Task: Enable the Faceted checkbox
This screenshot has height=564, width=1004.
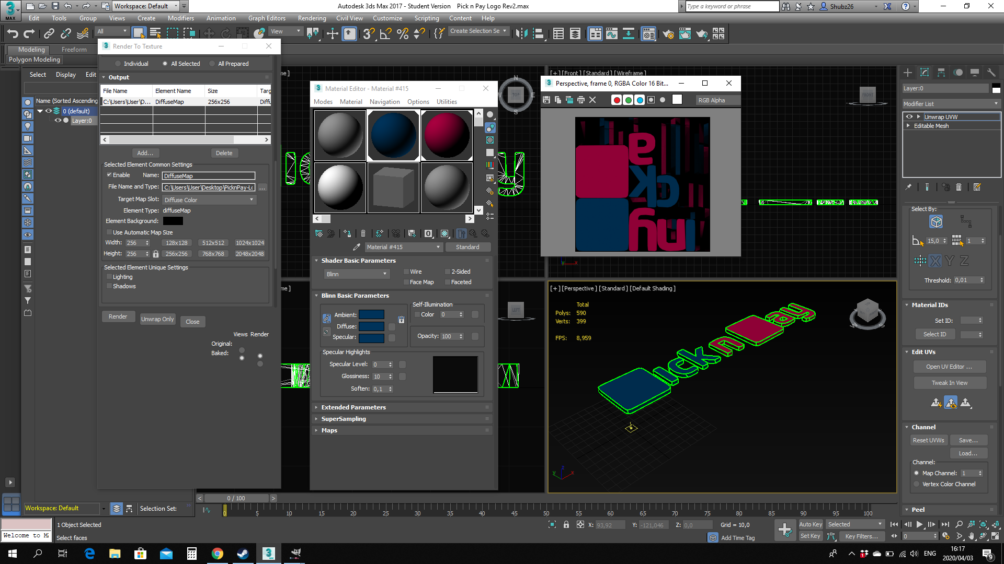Action: tap(448, 282)
